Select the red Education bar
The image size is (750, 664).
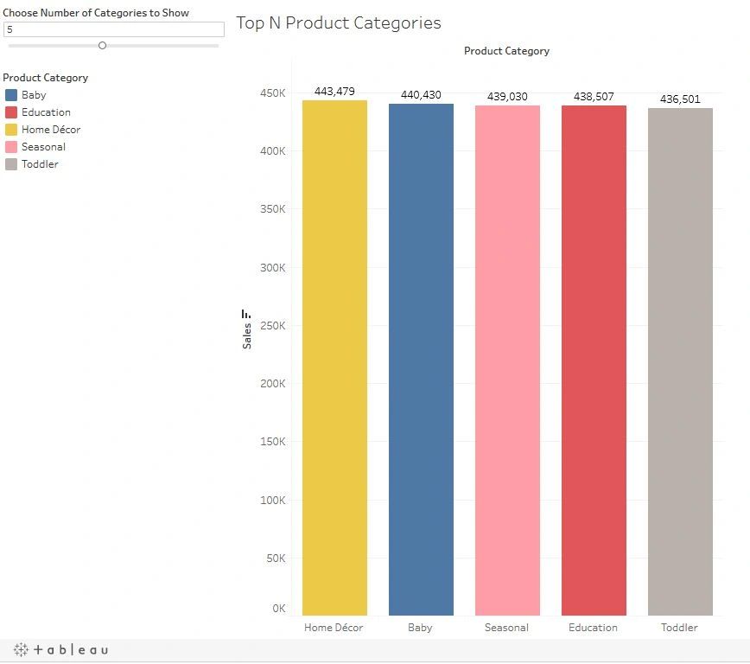[x=594, y=360]
